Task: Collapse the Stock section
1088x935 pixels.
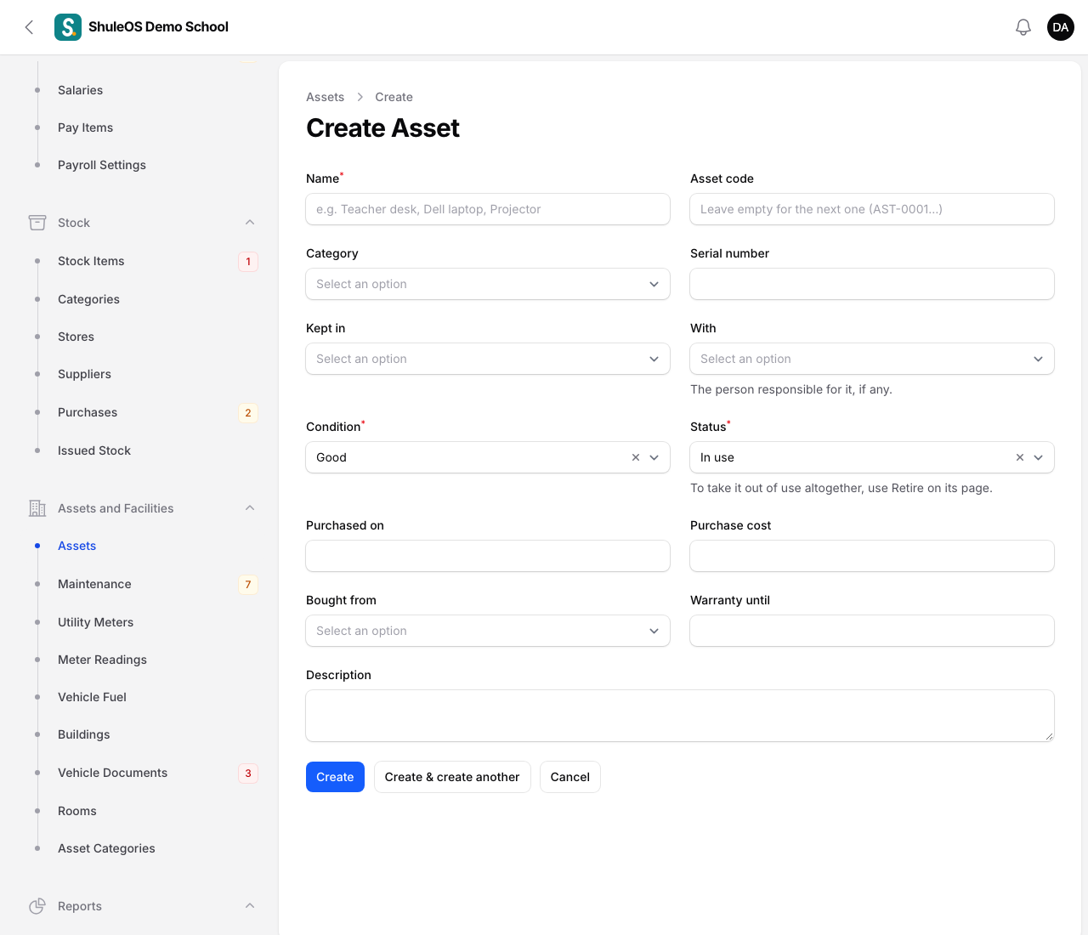Action: [250, 223]
